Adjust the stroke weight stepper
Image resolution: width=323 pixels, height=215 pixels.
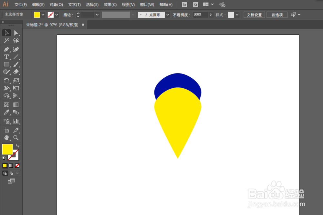point(78,15)
